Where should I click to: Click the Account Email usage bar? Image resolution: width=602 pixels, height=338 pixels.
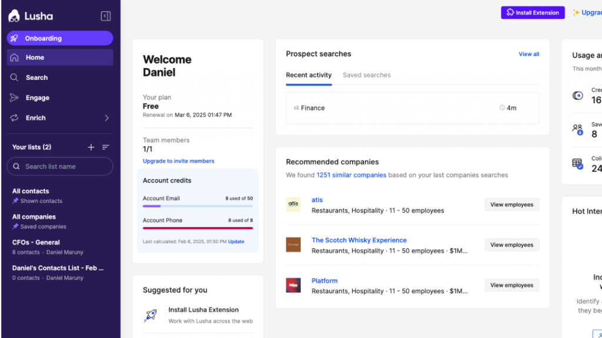(x=198, y=206)
